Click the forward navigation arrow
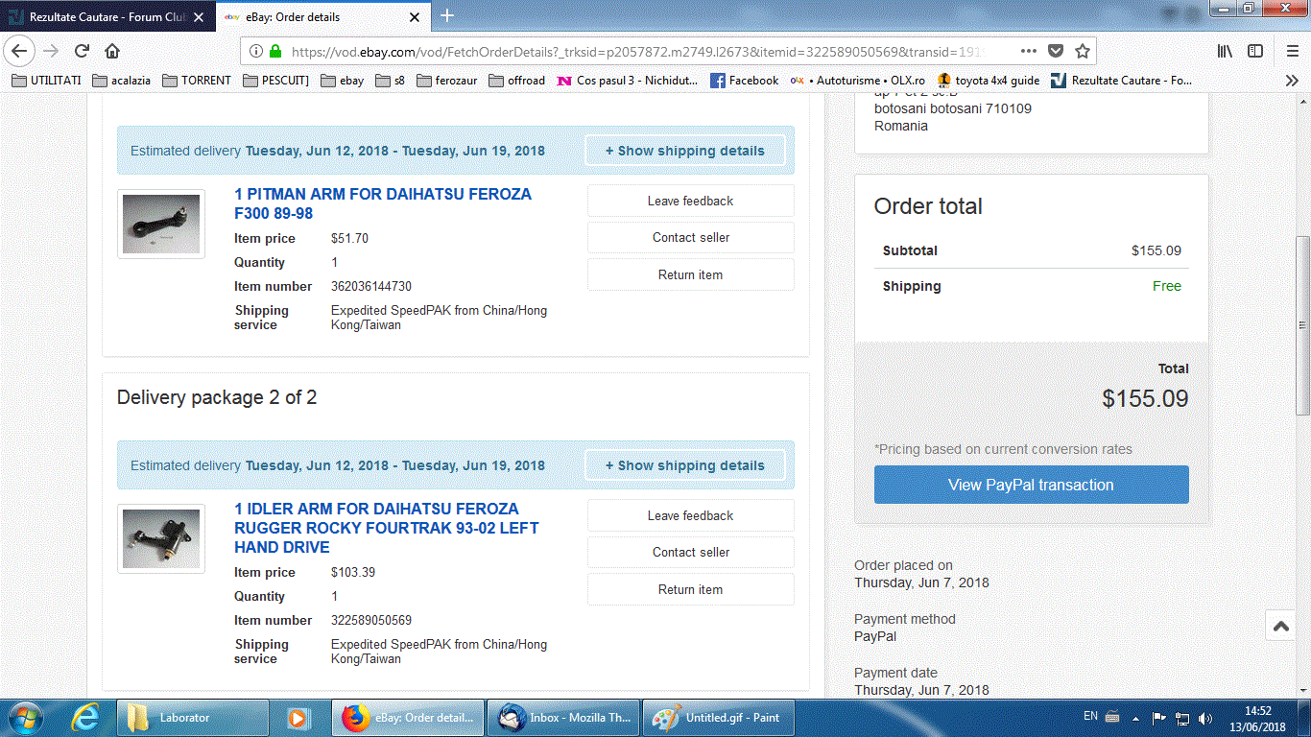1311x737 pixels. coord(52,51)
